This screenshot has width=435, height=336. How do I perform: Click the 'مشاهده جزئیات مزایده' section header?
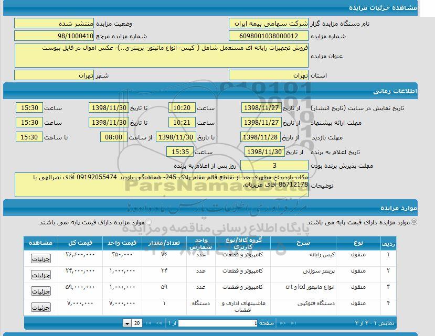coord(210,8)
